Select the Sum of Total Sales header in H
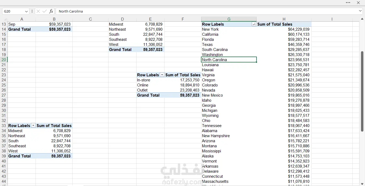The width and height of the screenshot is (365, 186). tap(284, 24)
